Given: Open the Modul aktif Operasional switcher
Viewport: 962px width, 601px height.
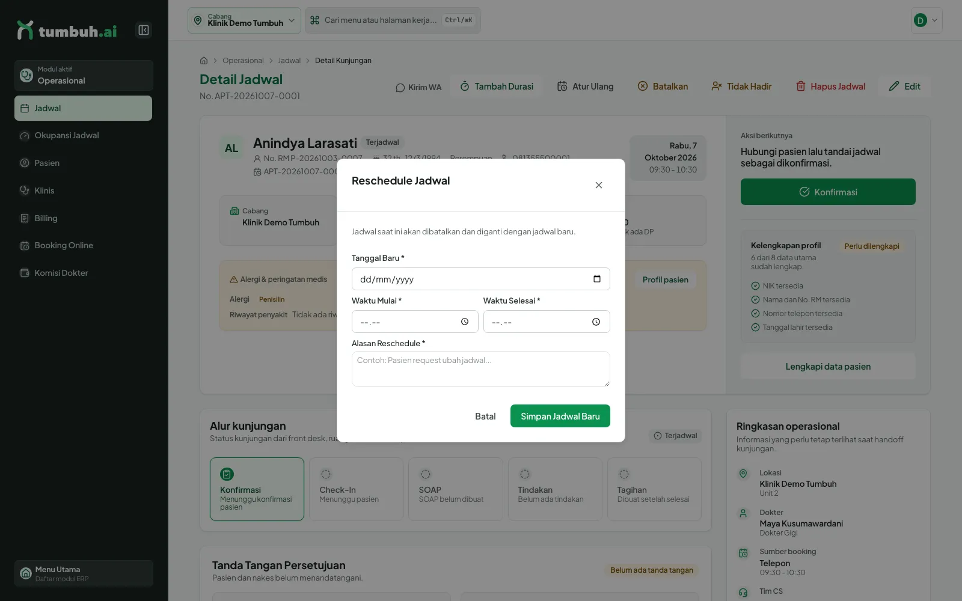Looking at the screenshot, I should 84,75.
